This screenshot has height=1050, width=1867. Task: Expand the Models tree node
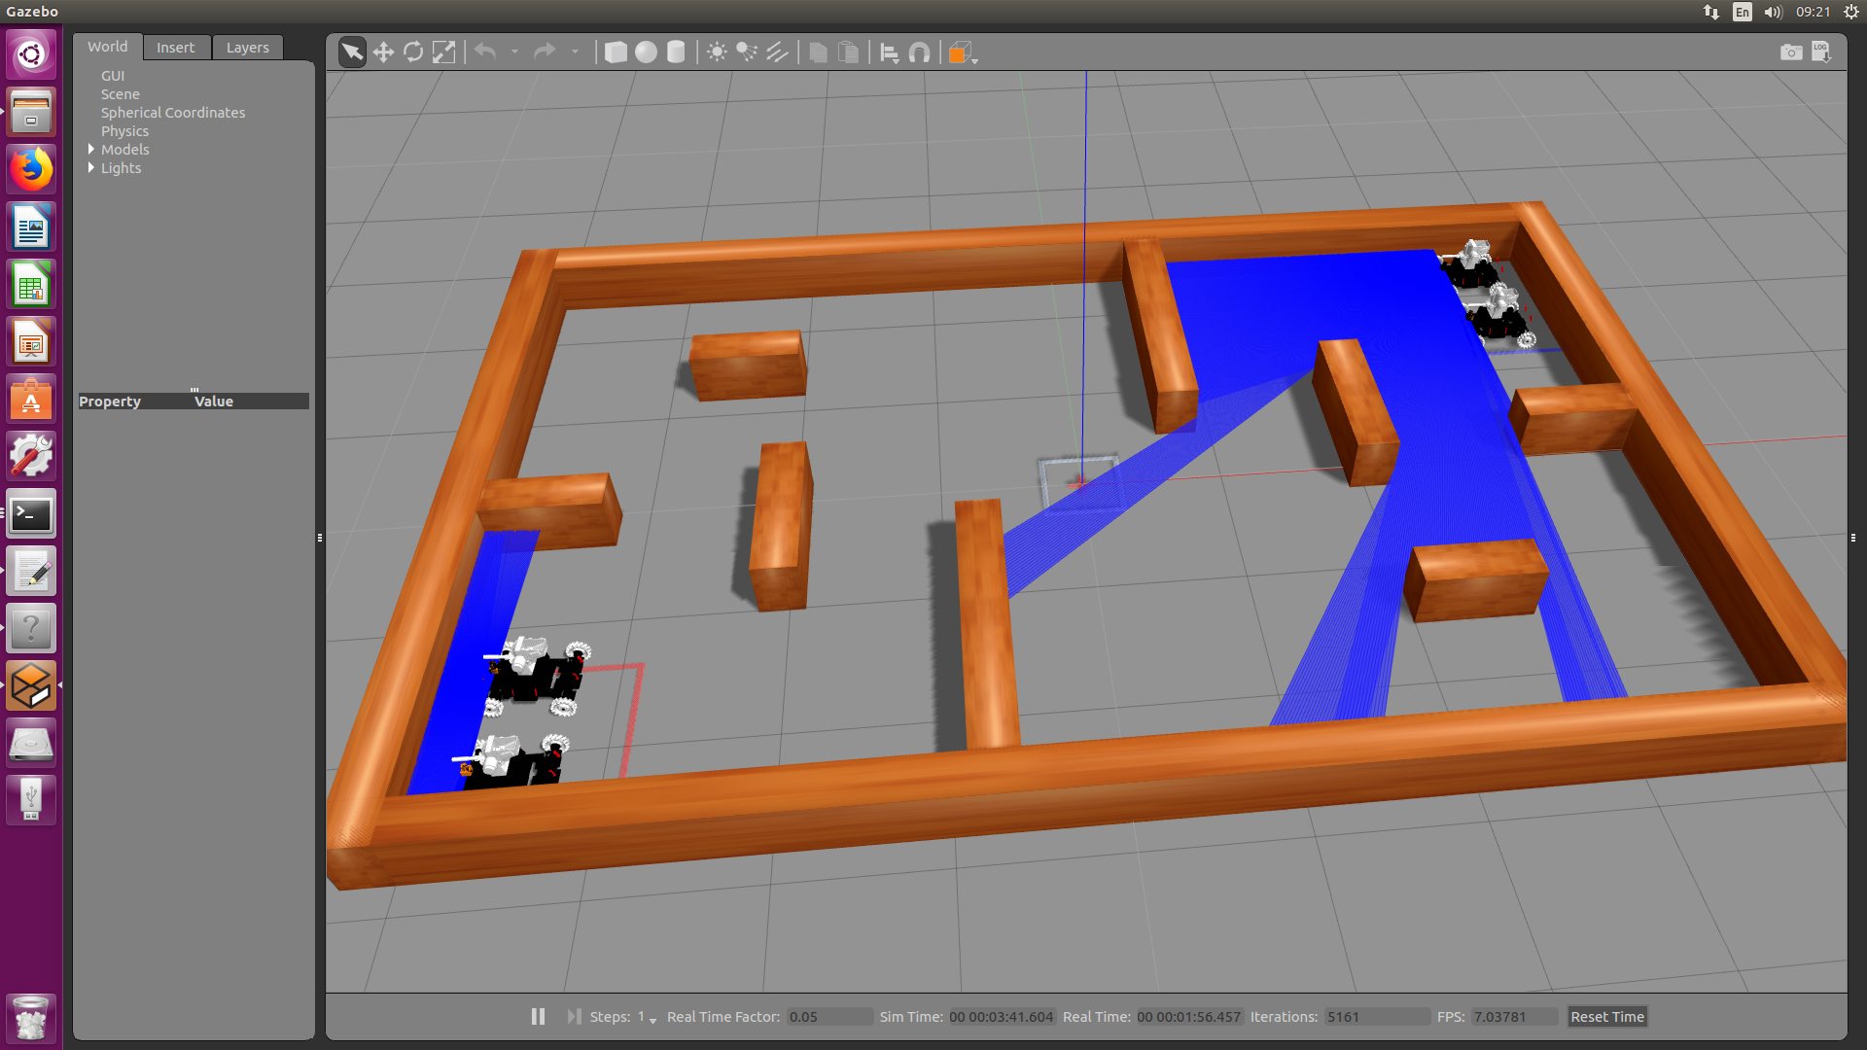pyautogui.click(x=91, y=149)
